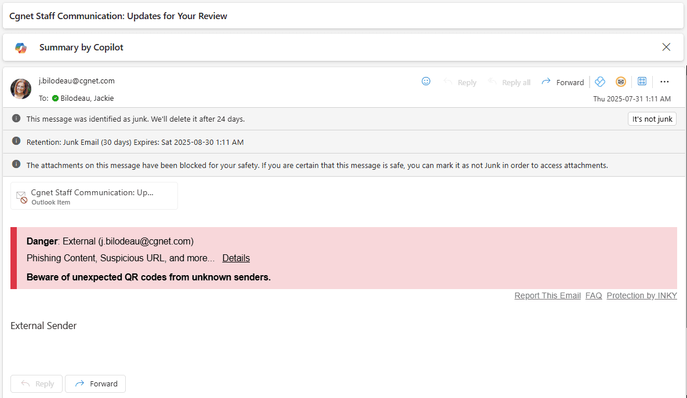Click Report This Email link
The width and height of the screenshot is (687, 398).
tap(547, 295)
